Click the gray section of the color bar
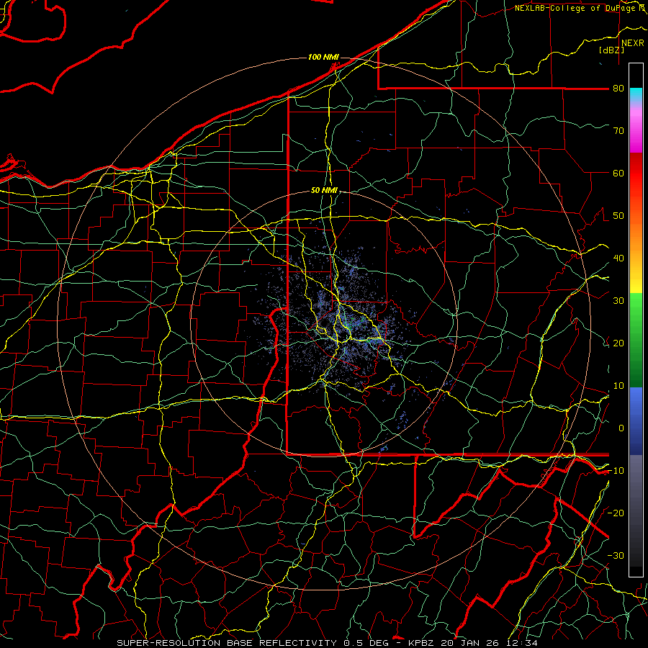 636,510
